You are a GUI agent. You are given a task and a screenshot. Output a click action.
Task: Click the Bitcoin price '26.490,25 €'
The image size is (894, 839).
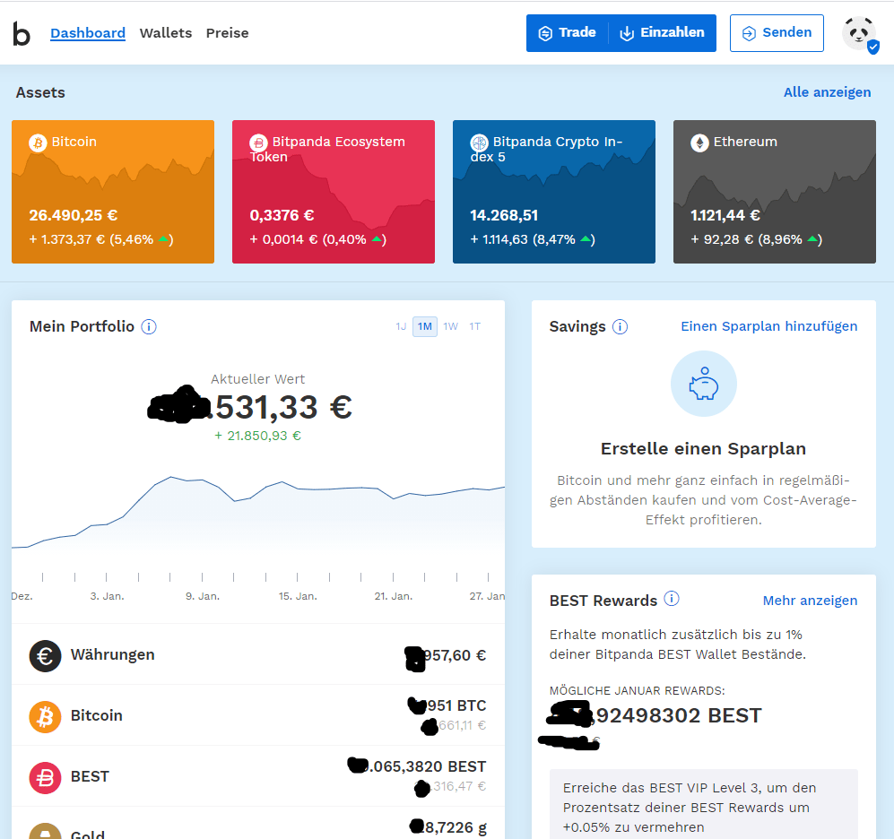tap(73, 215)
